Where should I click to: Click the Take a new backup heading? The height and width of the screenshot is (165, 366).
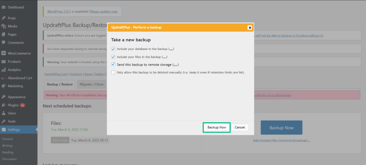tap(131, 40)
